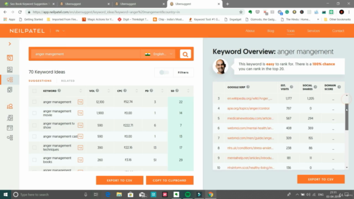This screenshot has height=199, width=354.
Task: Show info tooltip for Google SERP column
Action: pos(248,87)
